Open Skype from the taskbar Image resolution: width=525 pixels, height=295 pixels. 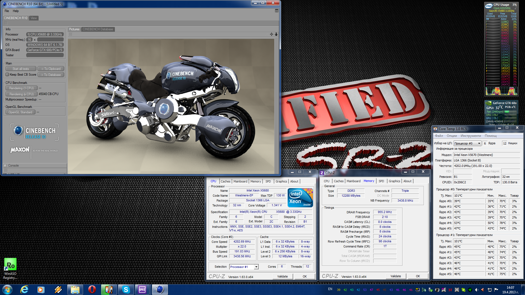(x=126, y=290)
